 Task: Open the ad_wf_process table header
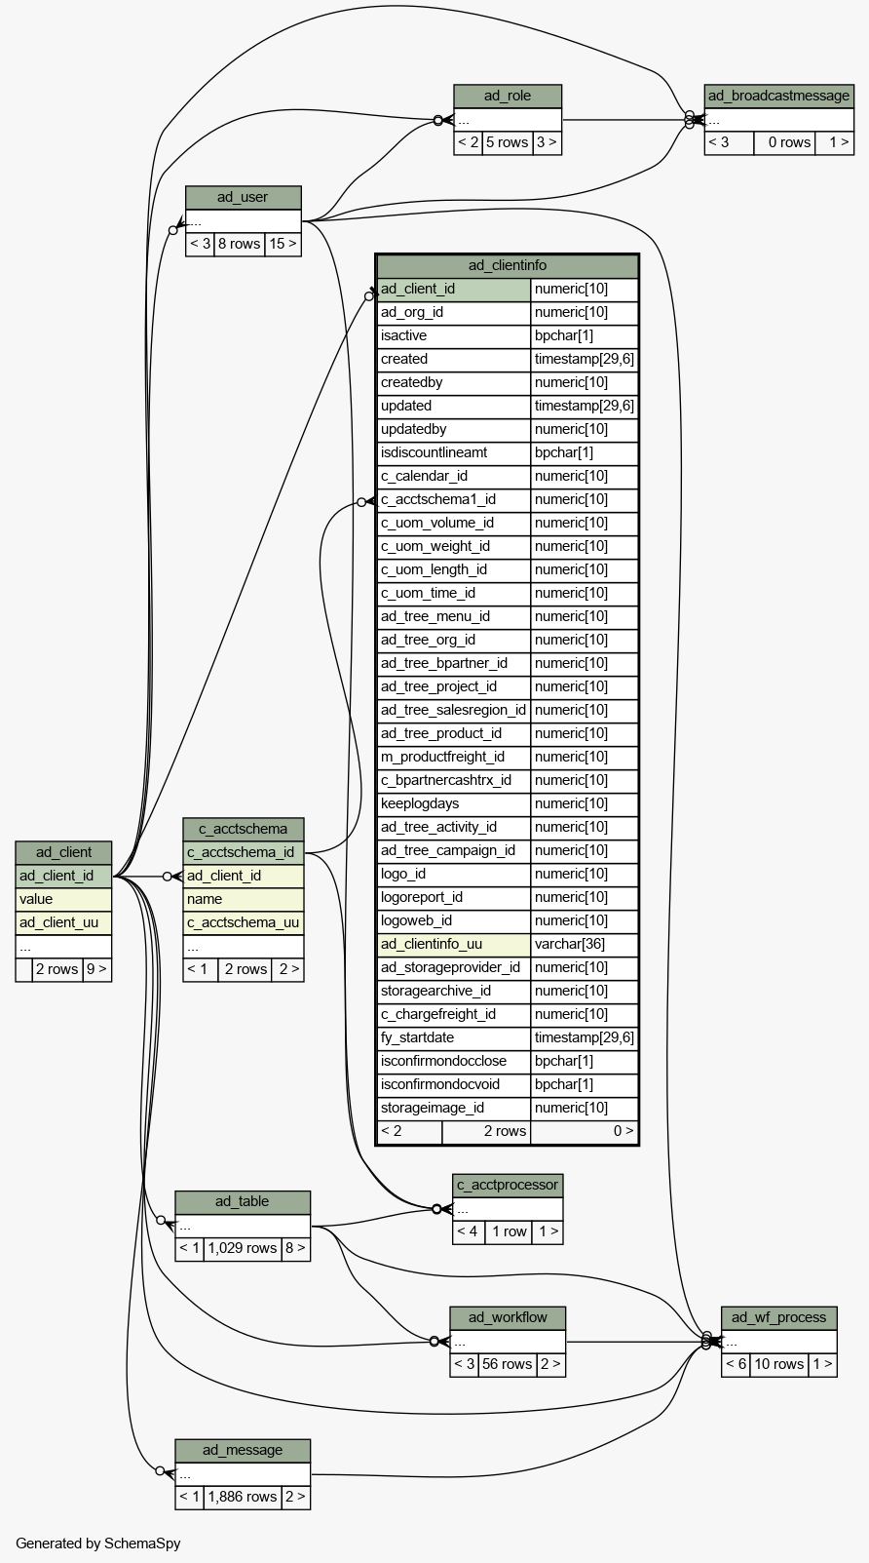(x=778, y=1317)
